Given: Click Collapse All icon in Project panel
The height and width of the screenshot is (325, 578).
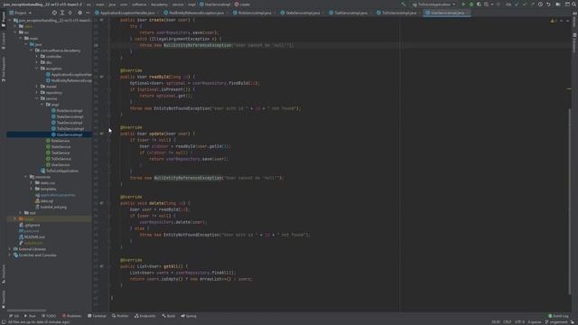Looking at the screenshot, I should click(x=70, y=13).
